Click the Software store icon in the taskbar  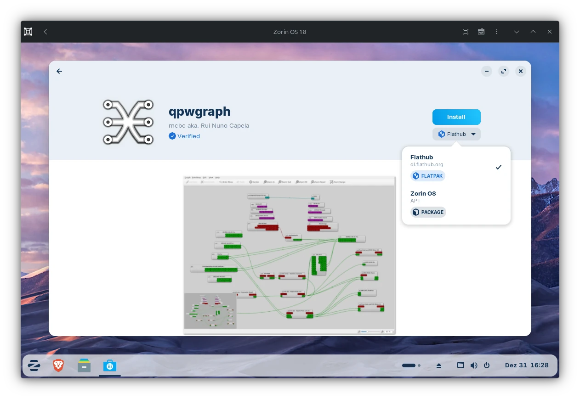pos(109,365)
